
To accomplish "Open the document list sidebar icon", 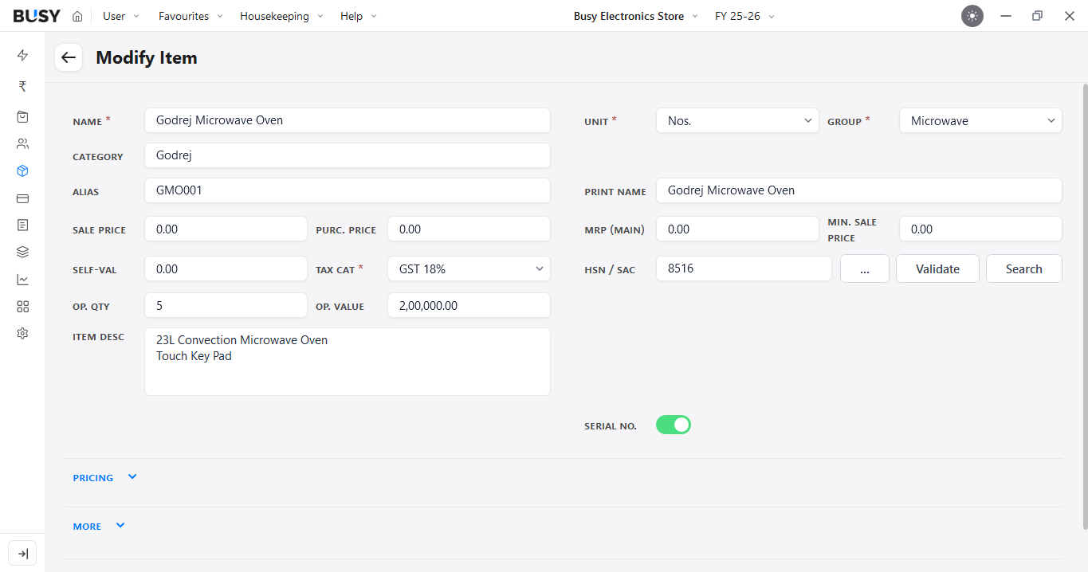I will [x=22, y=225].
